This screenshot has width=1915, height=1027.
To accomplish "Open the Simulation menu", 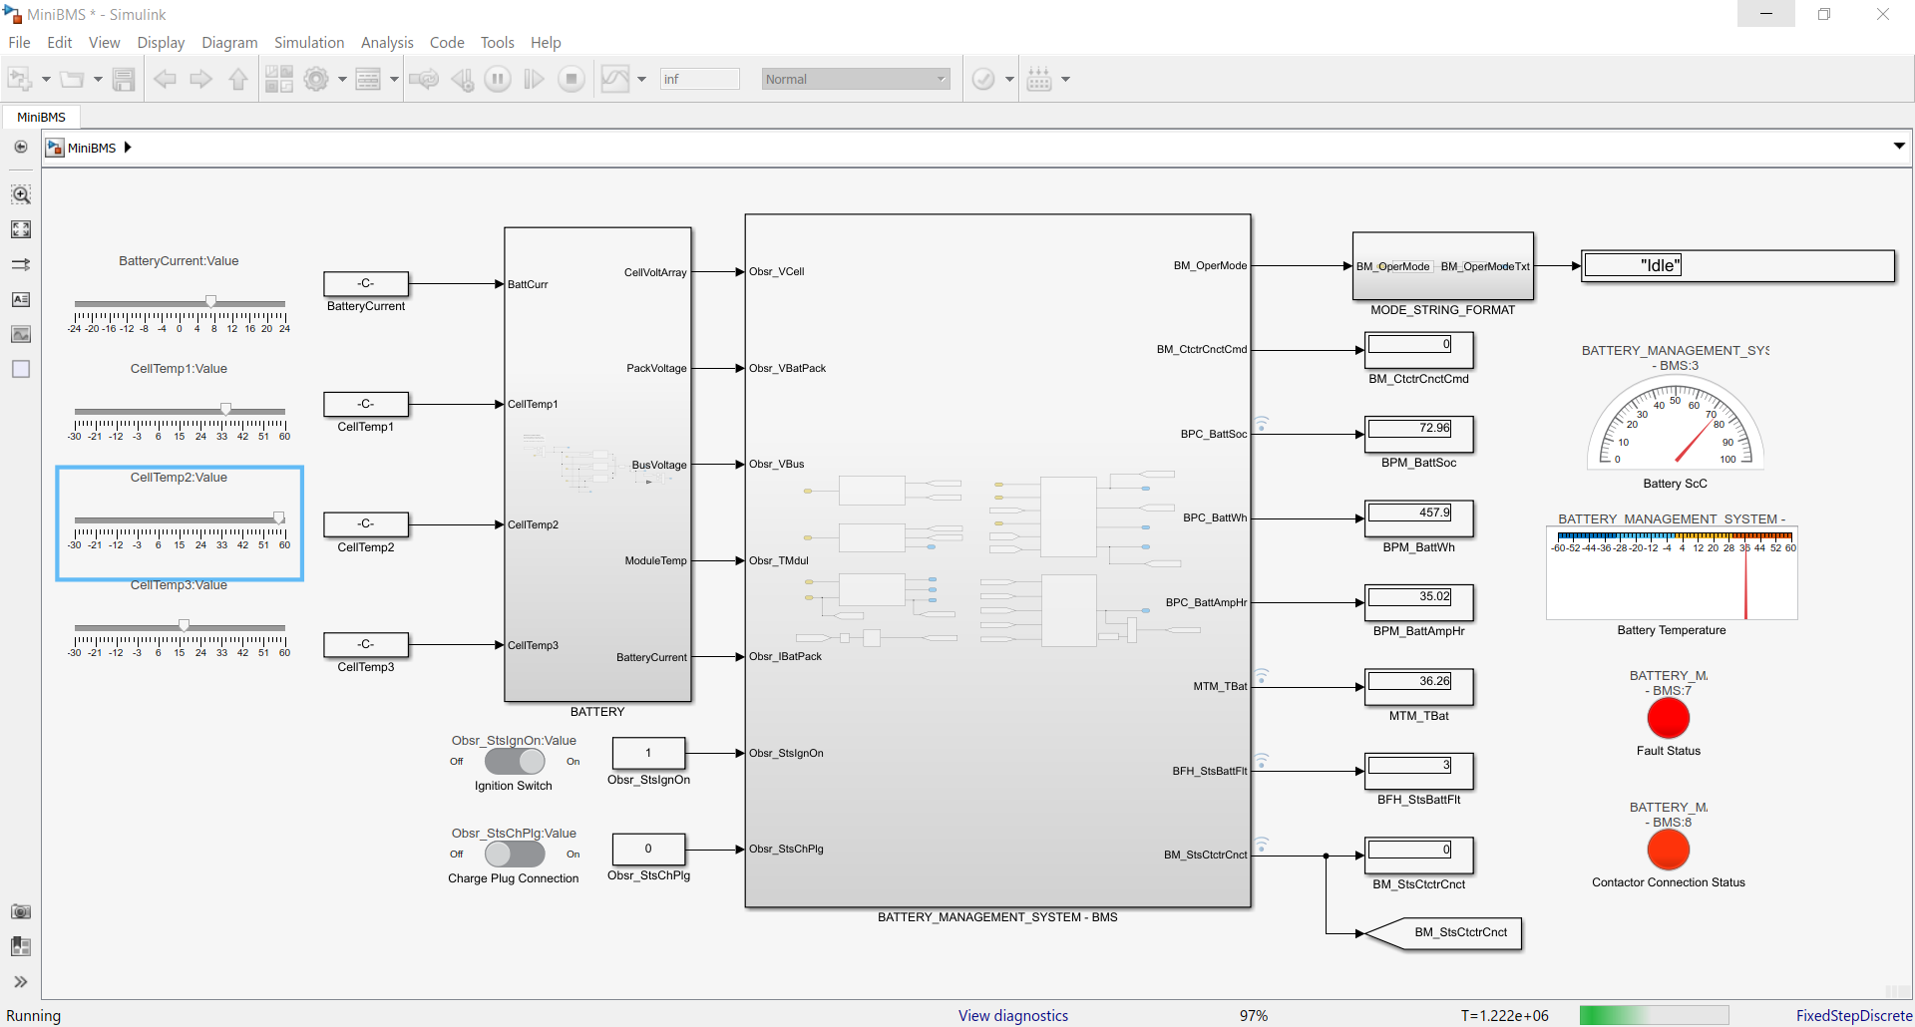I will (x=309, y=42).
